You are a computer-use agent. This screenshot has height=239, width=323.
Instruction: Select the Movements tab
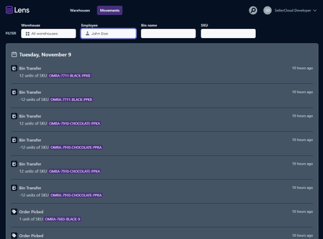click(x=110, y=10)
